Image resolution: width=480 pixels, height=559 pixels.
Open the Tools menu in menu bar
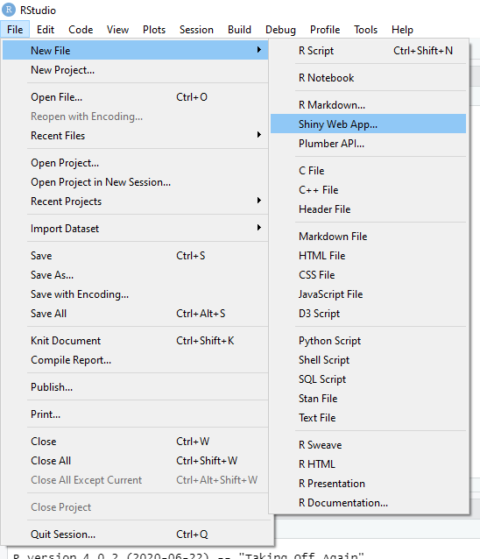[365, 30]
